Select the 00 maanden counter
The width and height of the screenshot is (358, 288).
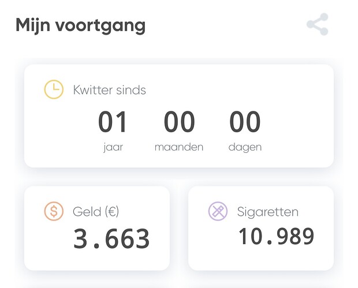pos(179,131)
